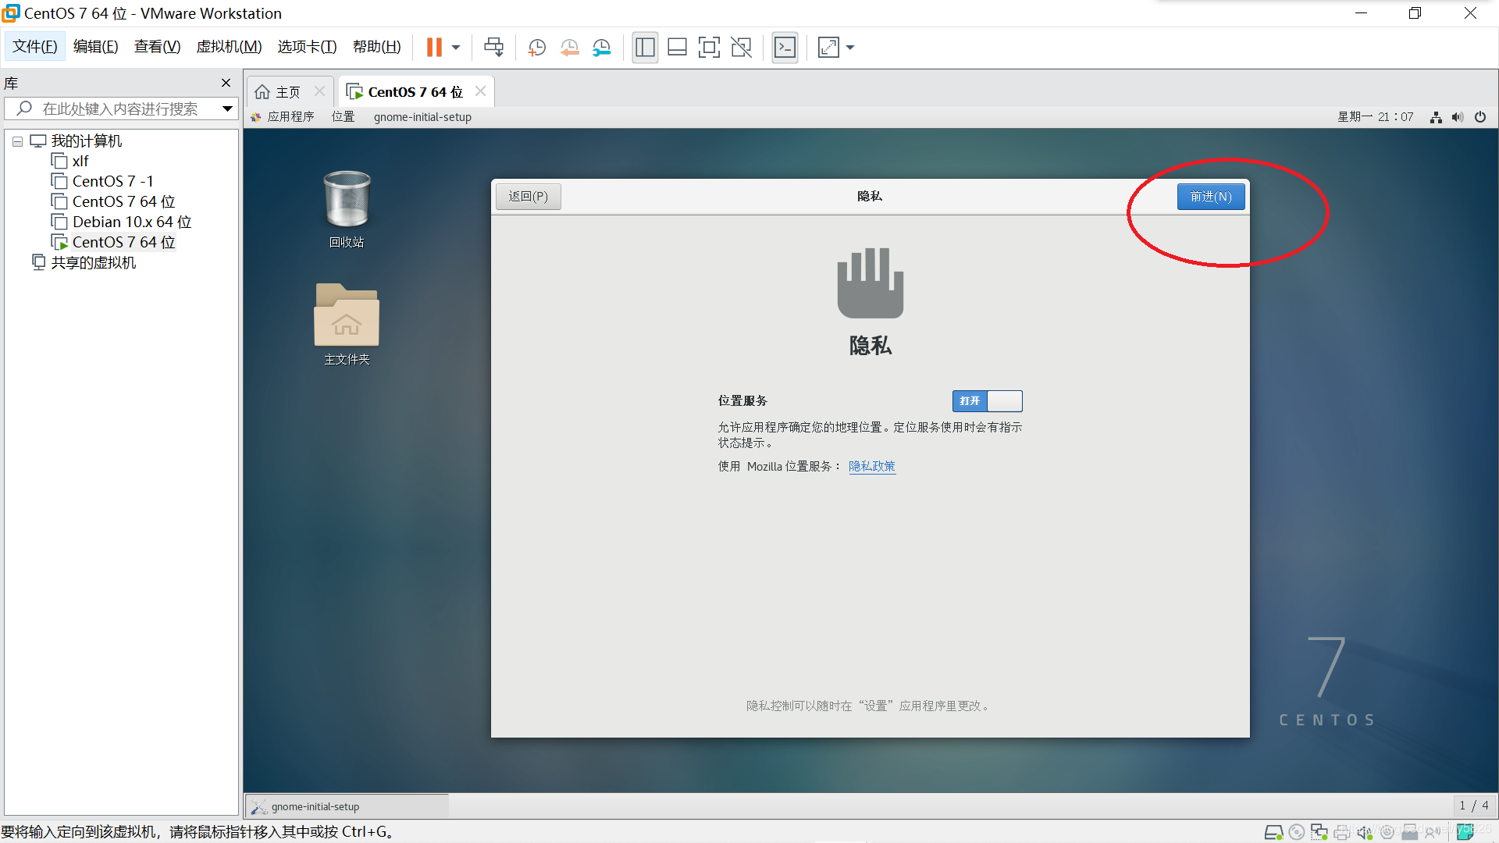The height and width of the screenshot is (843, 1499).
Task: Pause the running virtual machine
Action: (434, 48)
